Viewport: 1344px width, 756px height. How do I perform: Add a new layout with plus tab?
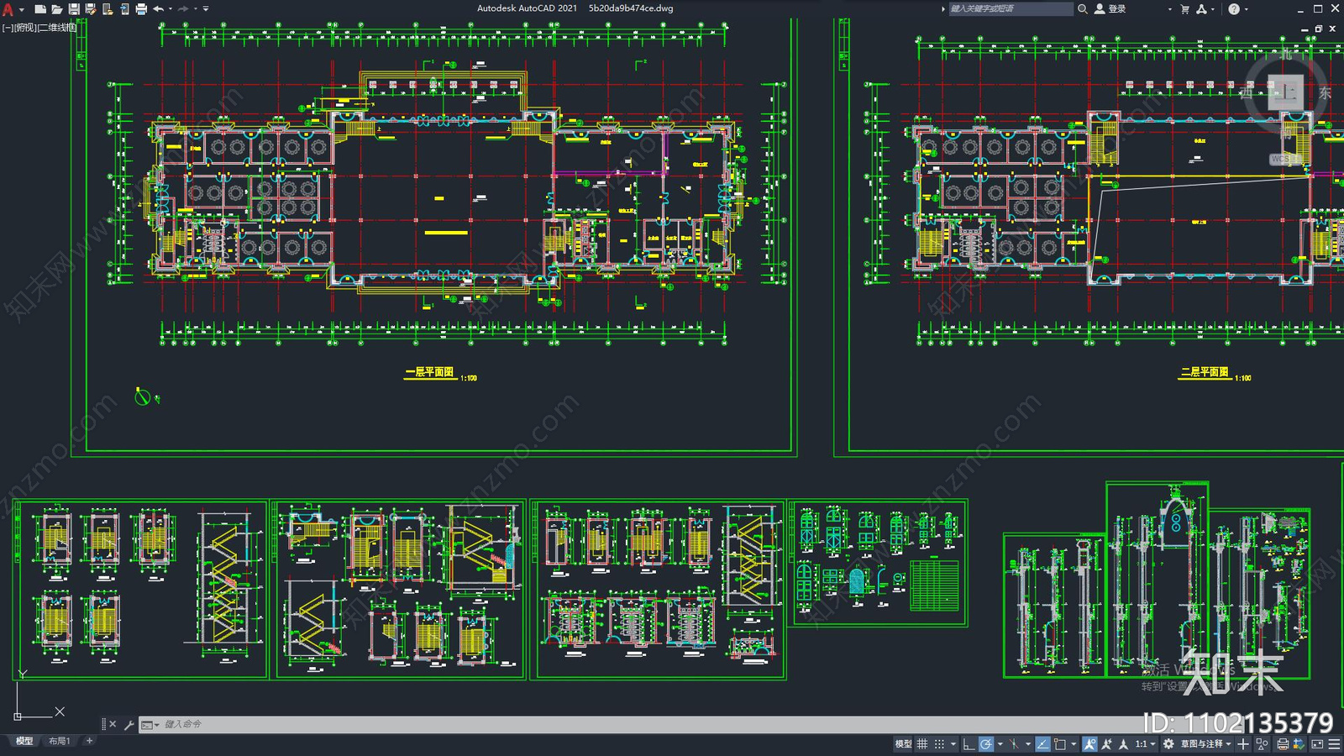click(x=89, y=741)
